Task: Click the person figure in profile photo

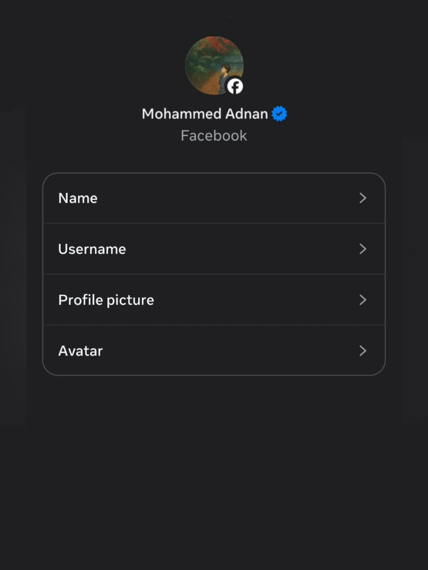Action: pos(225,77)
